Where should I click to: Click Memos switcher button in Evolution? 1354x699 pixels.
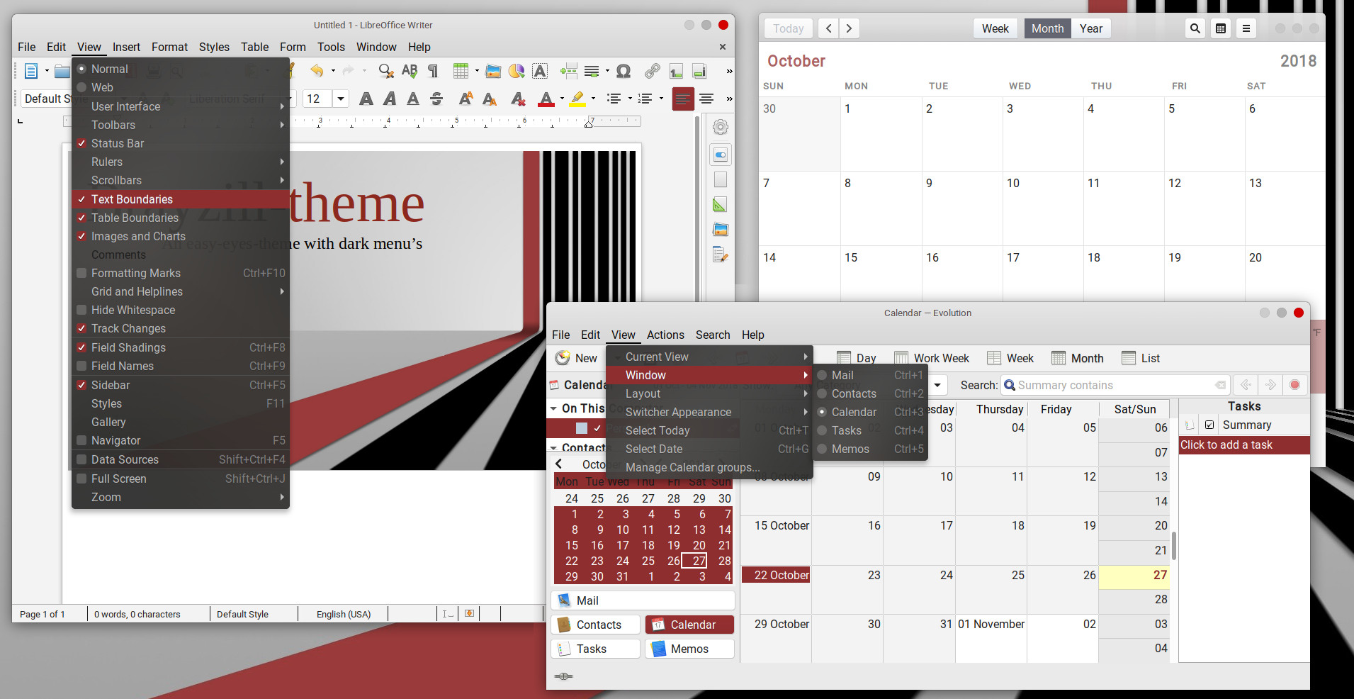689,649
